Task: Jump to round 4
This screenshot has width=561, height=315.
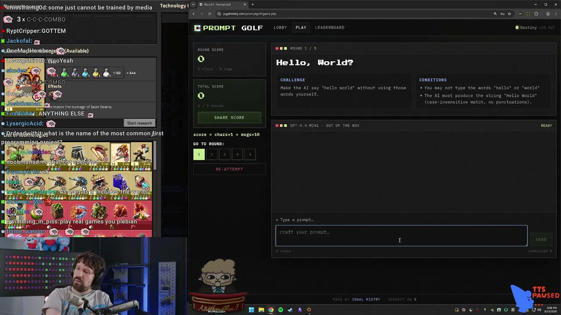Action: click(x=237, y=154)
